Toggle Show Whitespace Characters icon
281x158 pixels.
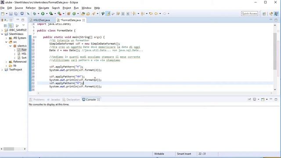point(128,14)
